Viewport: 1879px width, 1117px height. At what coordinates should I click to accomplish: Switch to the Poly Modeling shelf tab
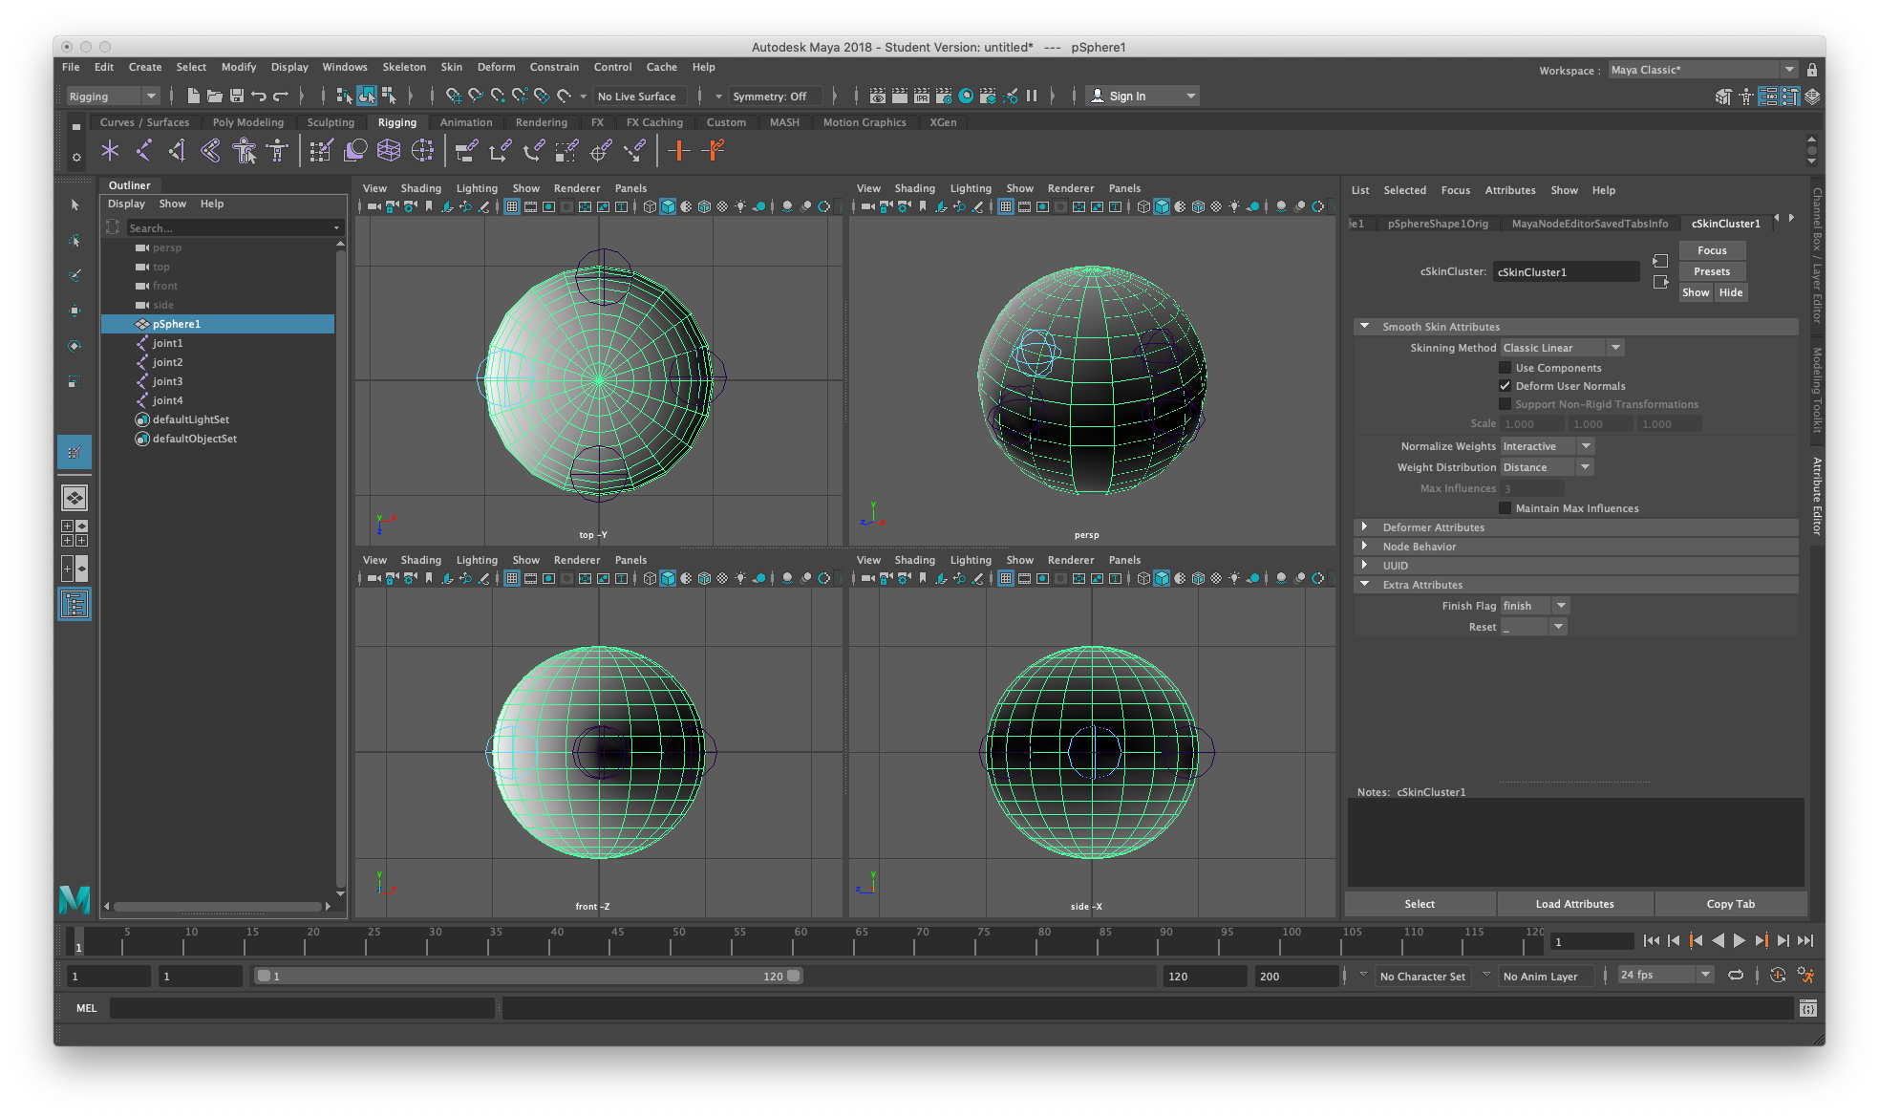pos(247,122)
